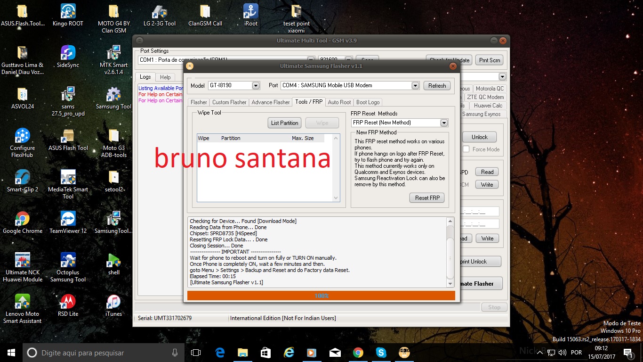
Task: Launch Smart-Clip 2 shortcut
Action: [x=22, y=181]
